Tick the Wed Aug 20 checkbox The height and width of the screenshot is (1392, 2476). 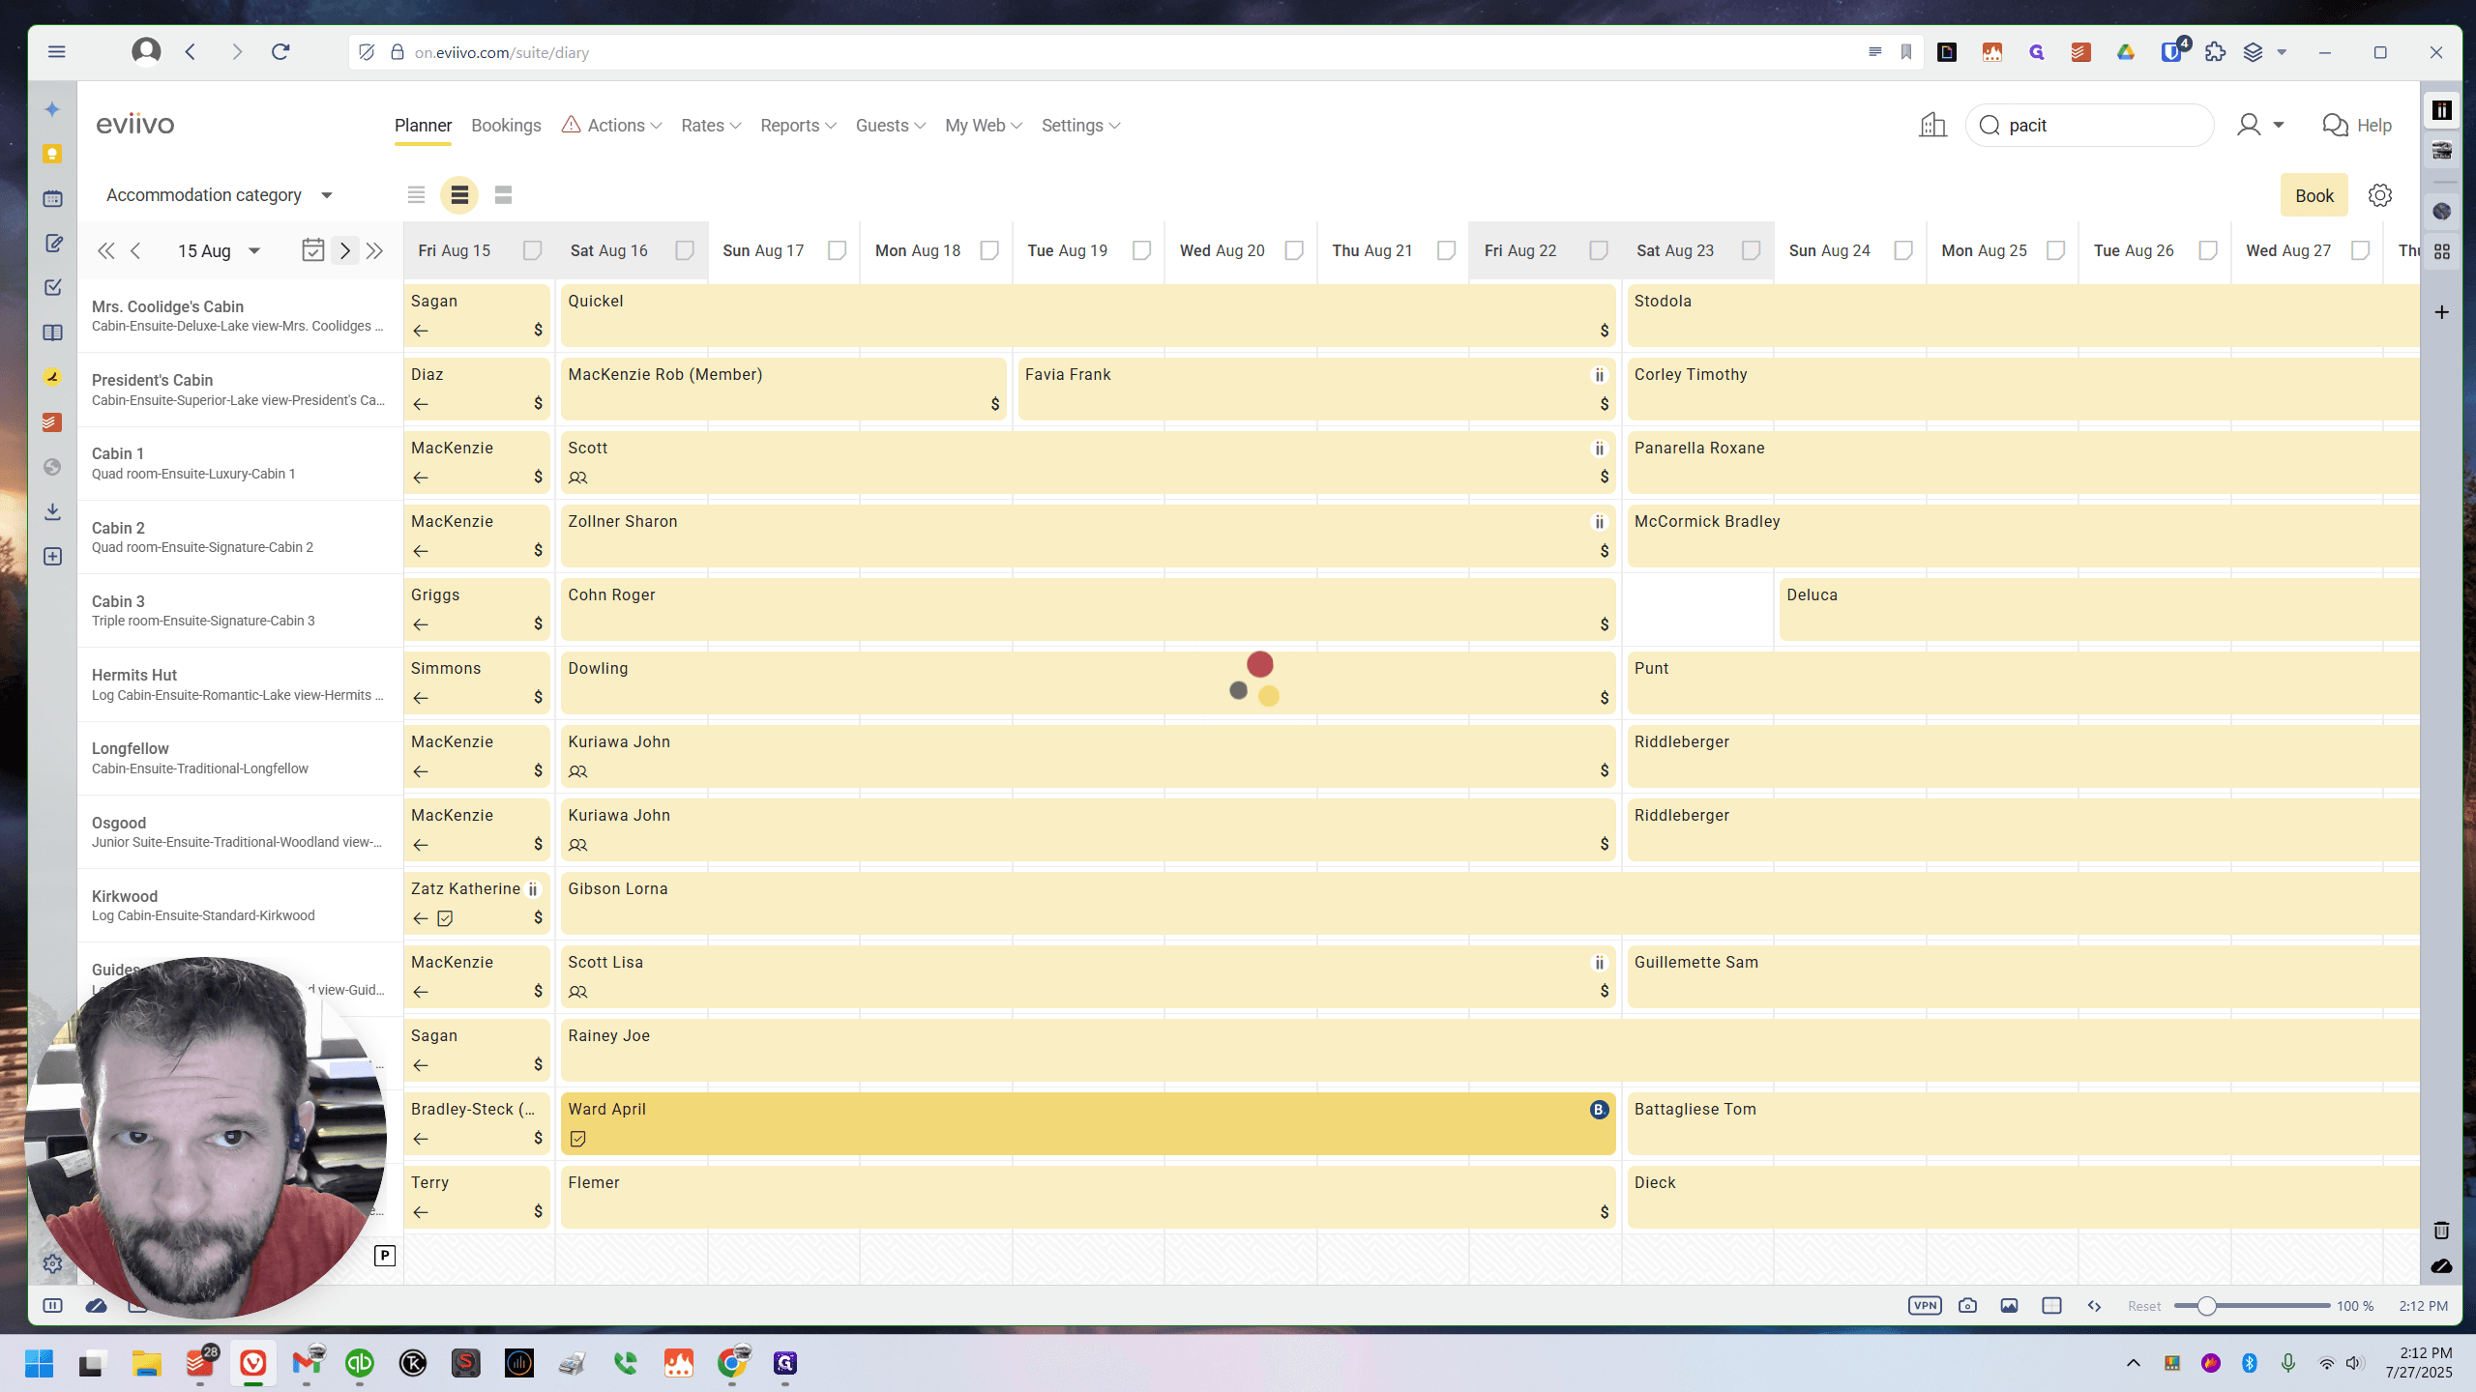point(1294,250)
